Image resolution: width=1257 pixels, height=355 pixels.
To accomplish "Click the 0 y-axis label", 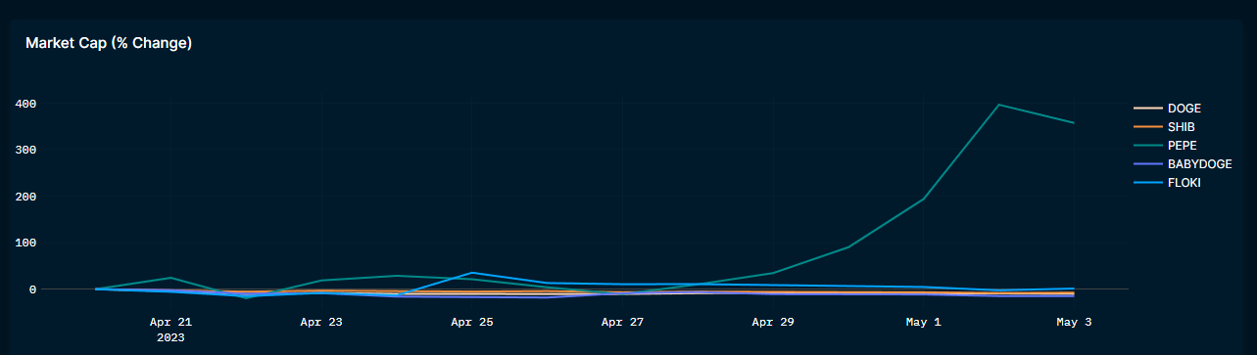I will [32, 289].
